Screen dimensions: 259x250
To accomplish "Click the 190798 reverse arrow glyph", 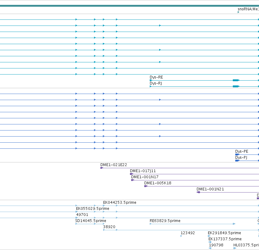I will tap(210, 248).
